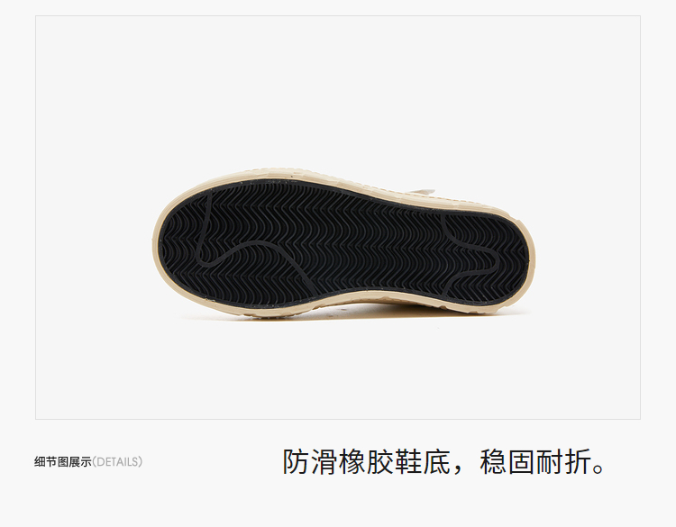
Task: Click the '稳固耐折' caption phrase
Action: point(536,461)
